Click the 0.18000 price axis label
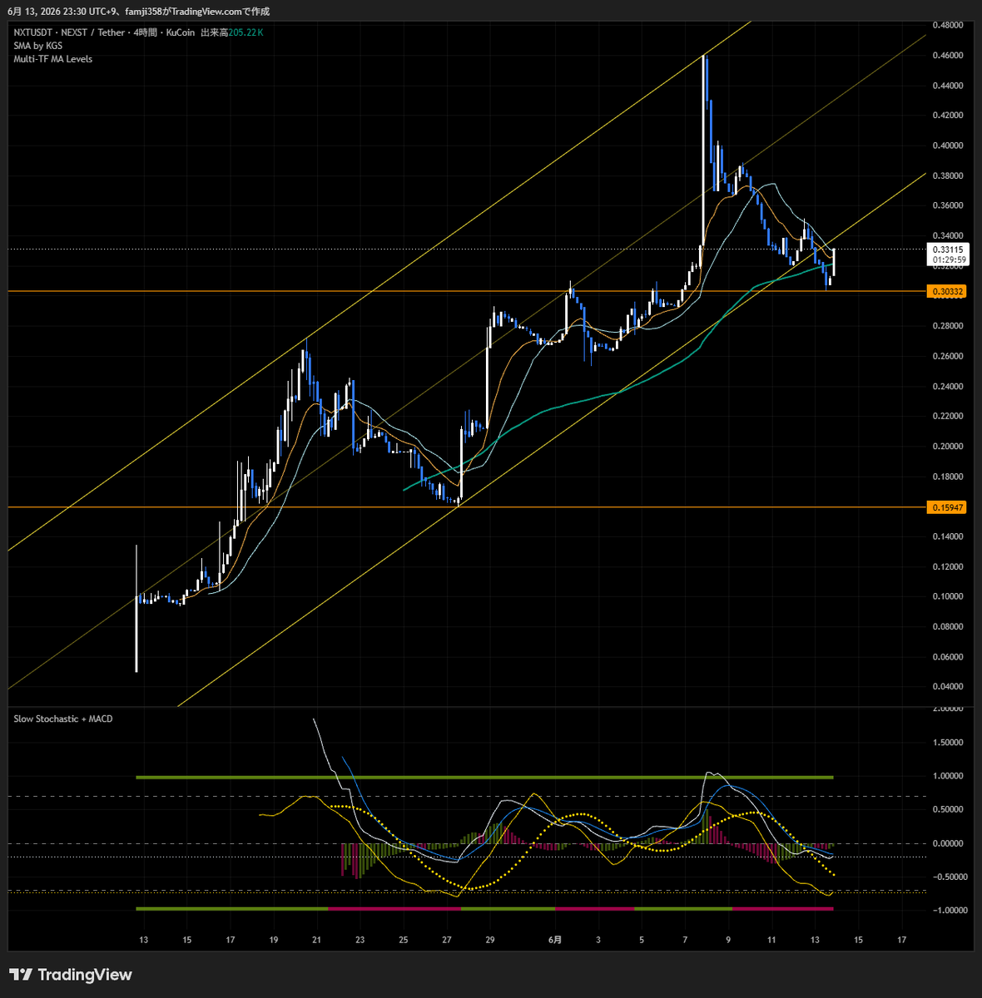The image size is (982, 998). click(x=948, y=477)
